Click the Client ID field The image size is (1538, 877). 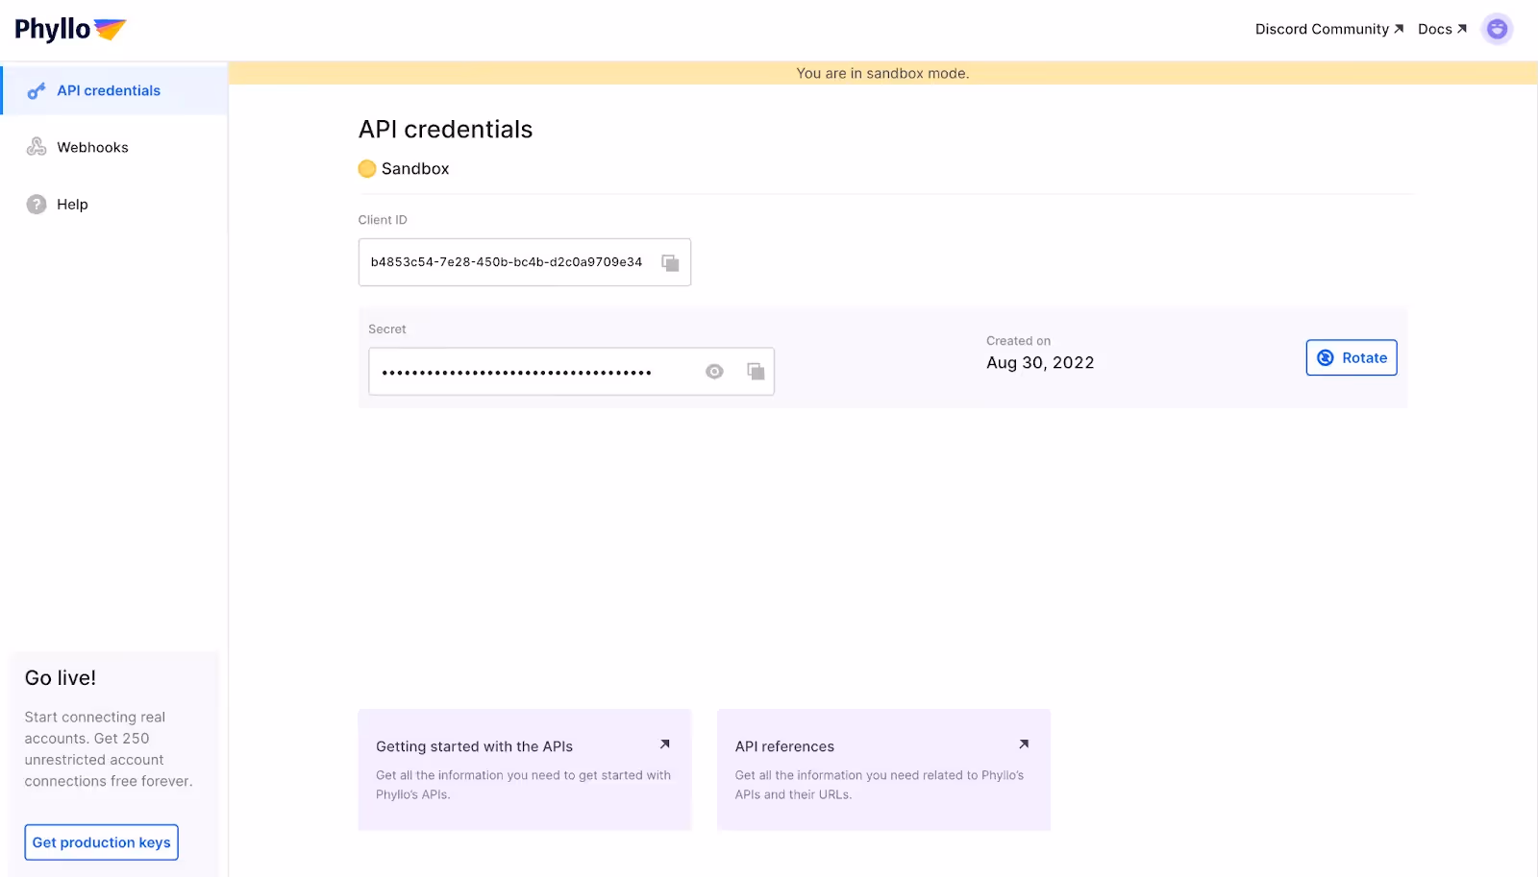pos(525,262)
